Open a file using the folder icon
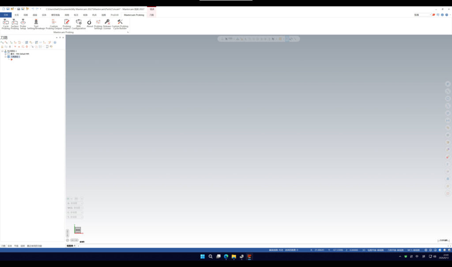The width and height of the screenshot is (452, 267). (12, 9)
